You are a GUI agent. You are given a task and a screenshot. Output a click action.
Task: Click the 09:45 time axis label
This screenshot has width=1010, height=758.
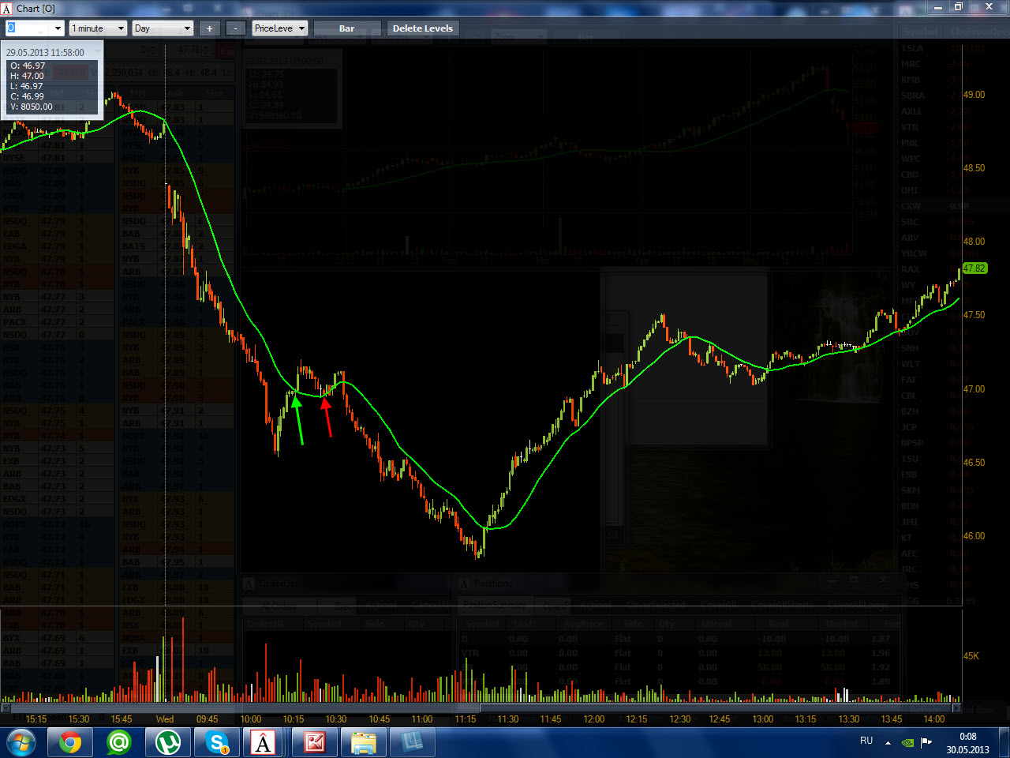tap(208, 719)
